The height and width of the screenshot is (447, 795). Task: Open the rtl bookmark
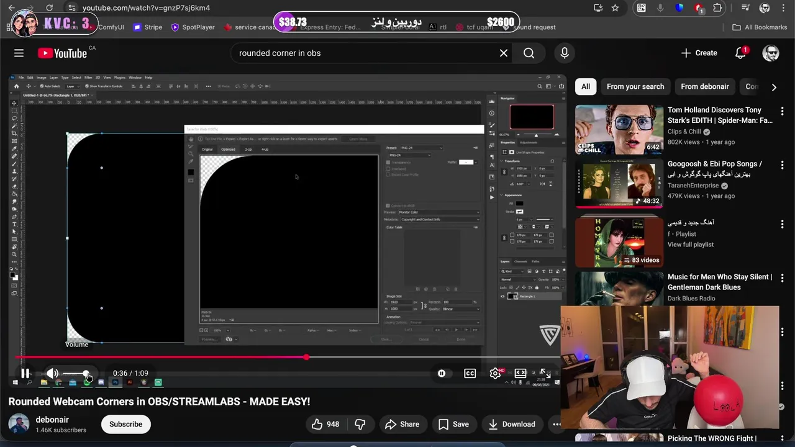pos(438,27)
